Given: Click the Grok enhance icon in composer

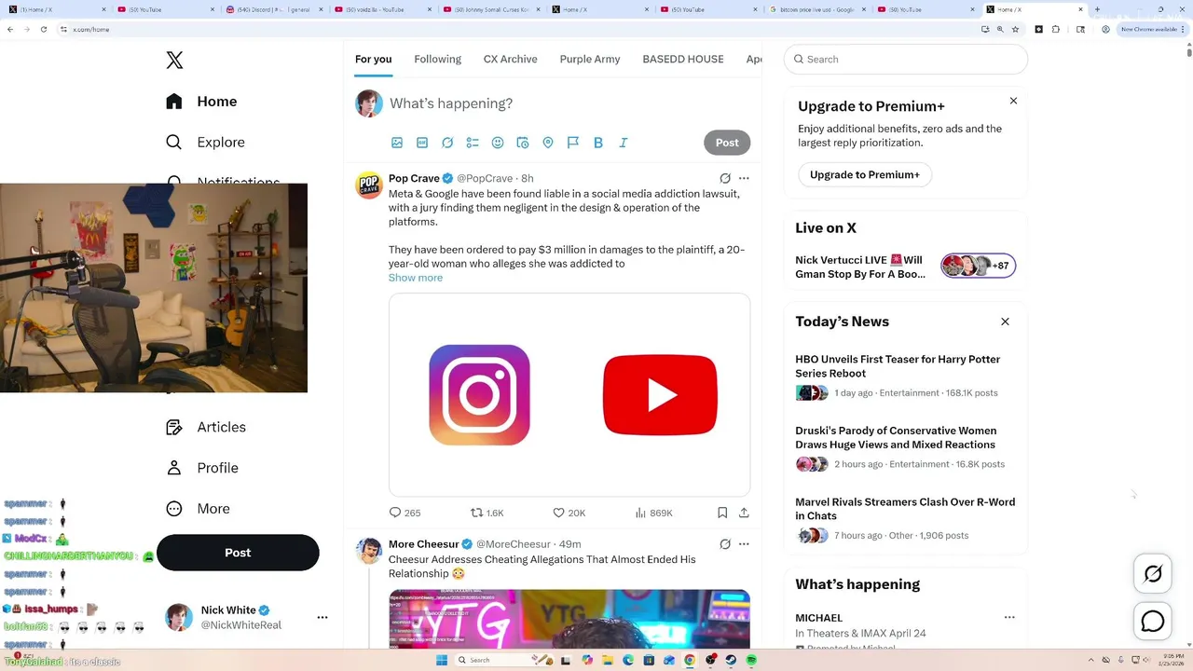Looking at the screenshot, I should coord(447,143).
